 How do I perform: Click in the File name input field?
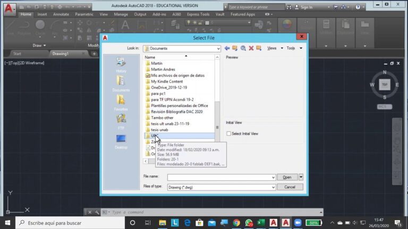coord(219,178)
